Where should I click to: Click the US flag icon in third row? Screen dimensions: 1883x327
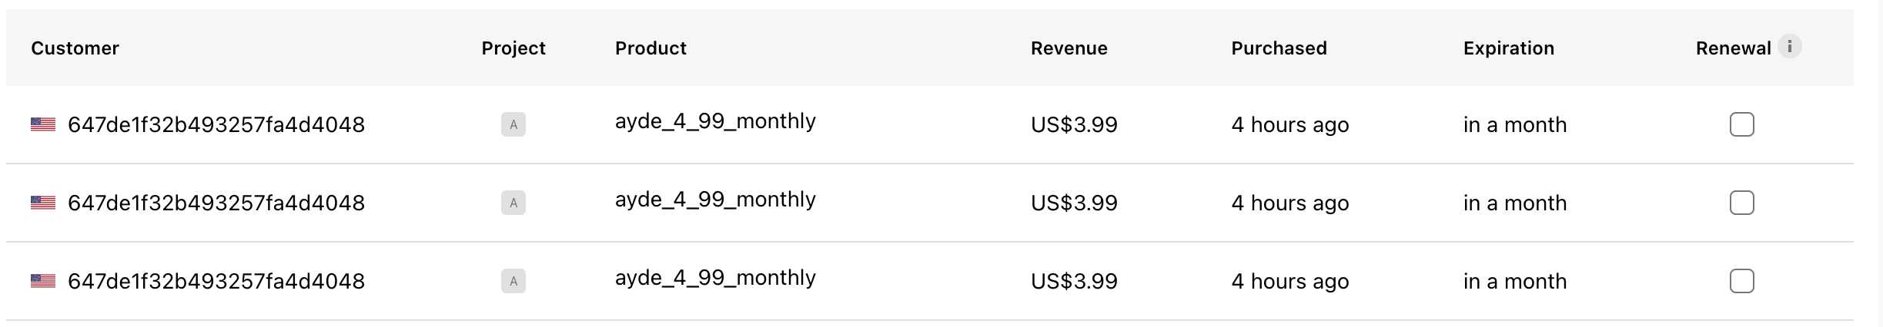point(43,281)
